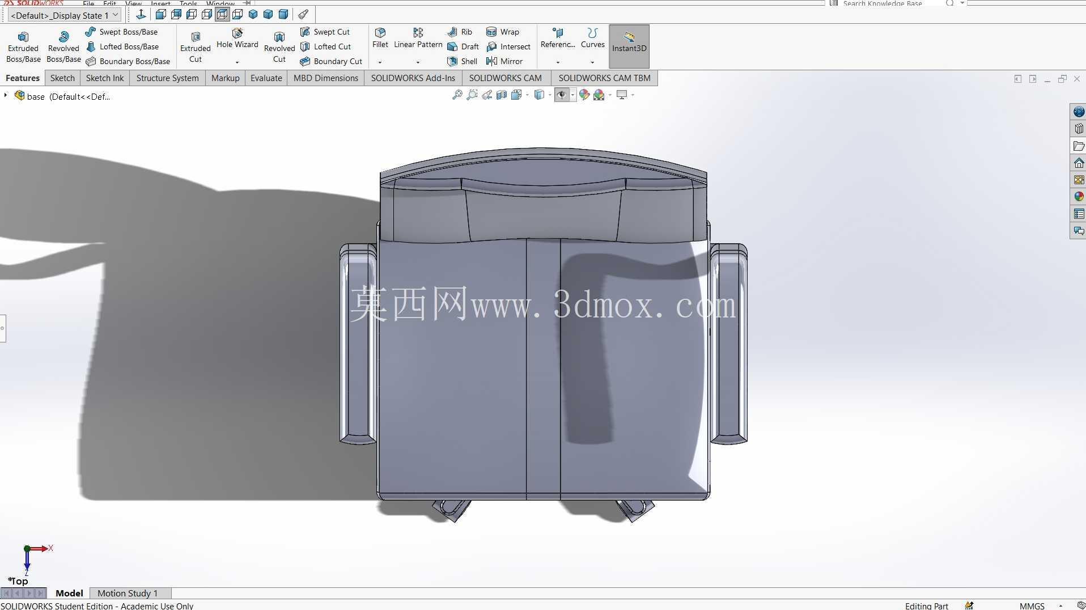This screenshot has width=1086, height=610.
Task: Expand Fillet dropdown arrow
Action: pos(380,62)
